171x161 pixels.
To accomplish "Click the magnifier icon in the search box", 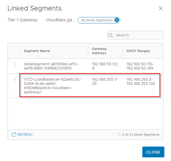I will [x=110, y=35].
